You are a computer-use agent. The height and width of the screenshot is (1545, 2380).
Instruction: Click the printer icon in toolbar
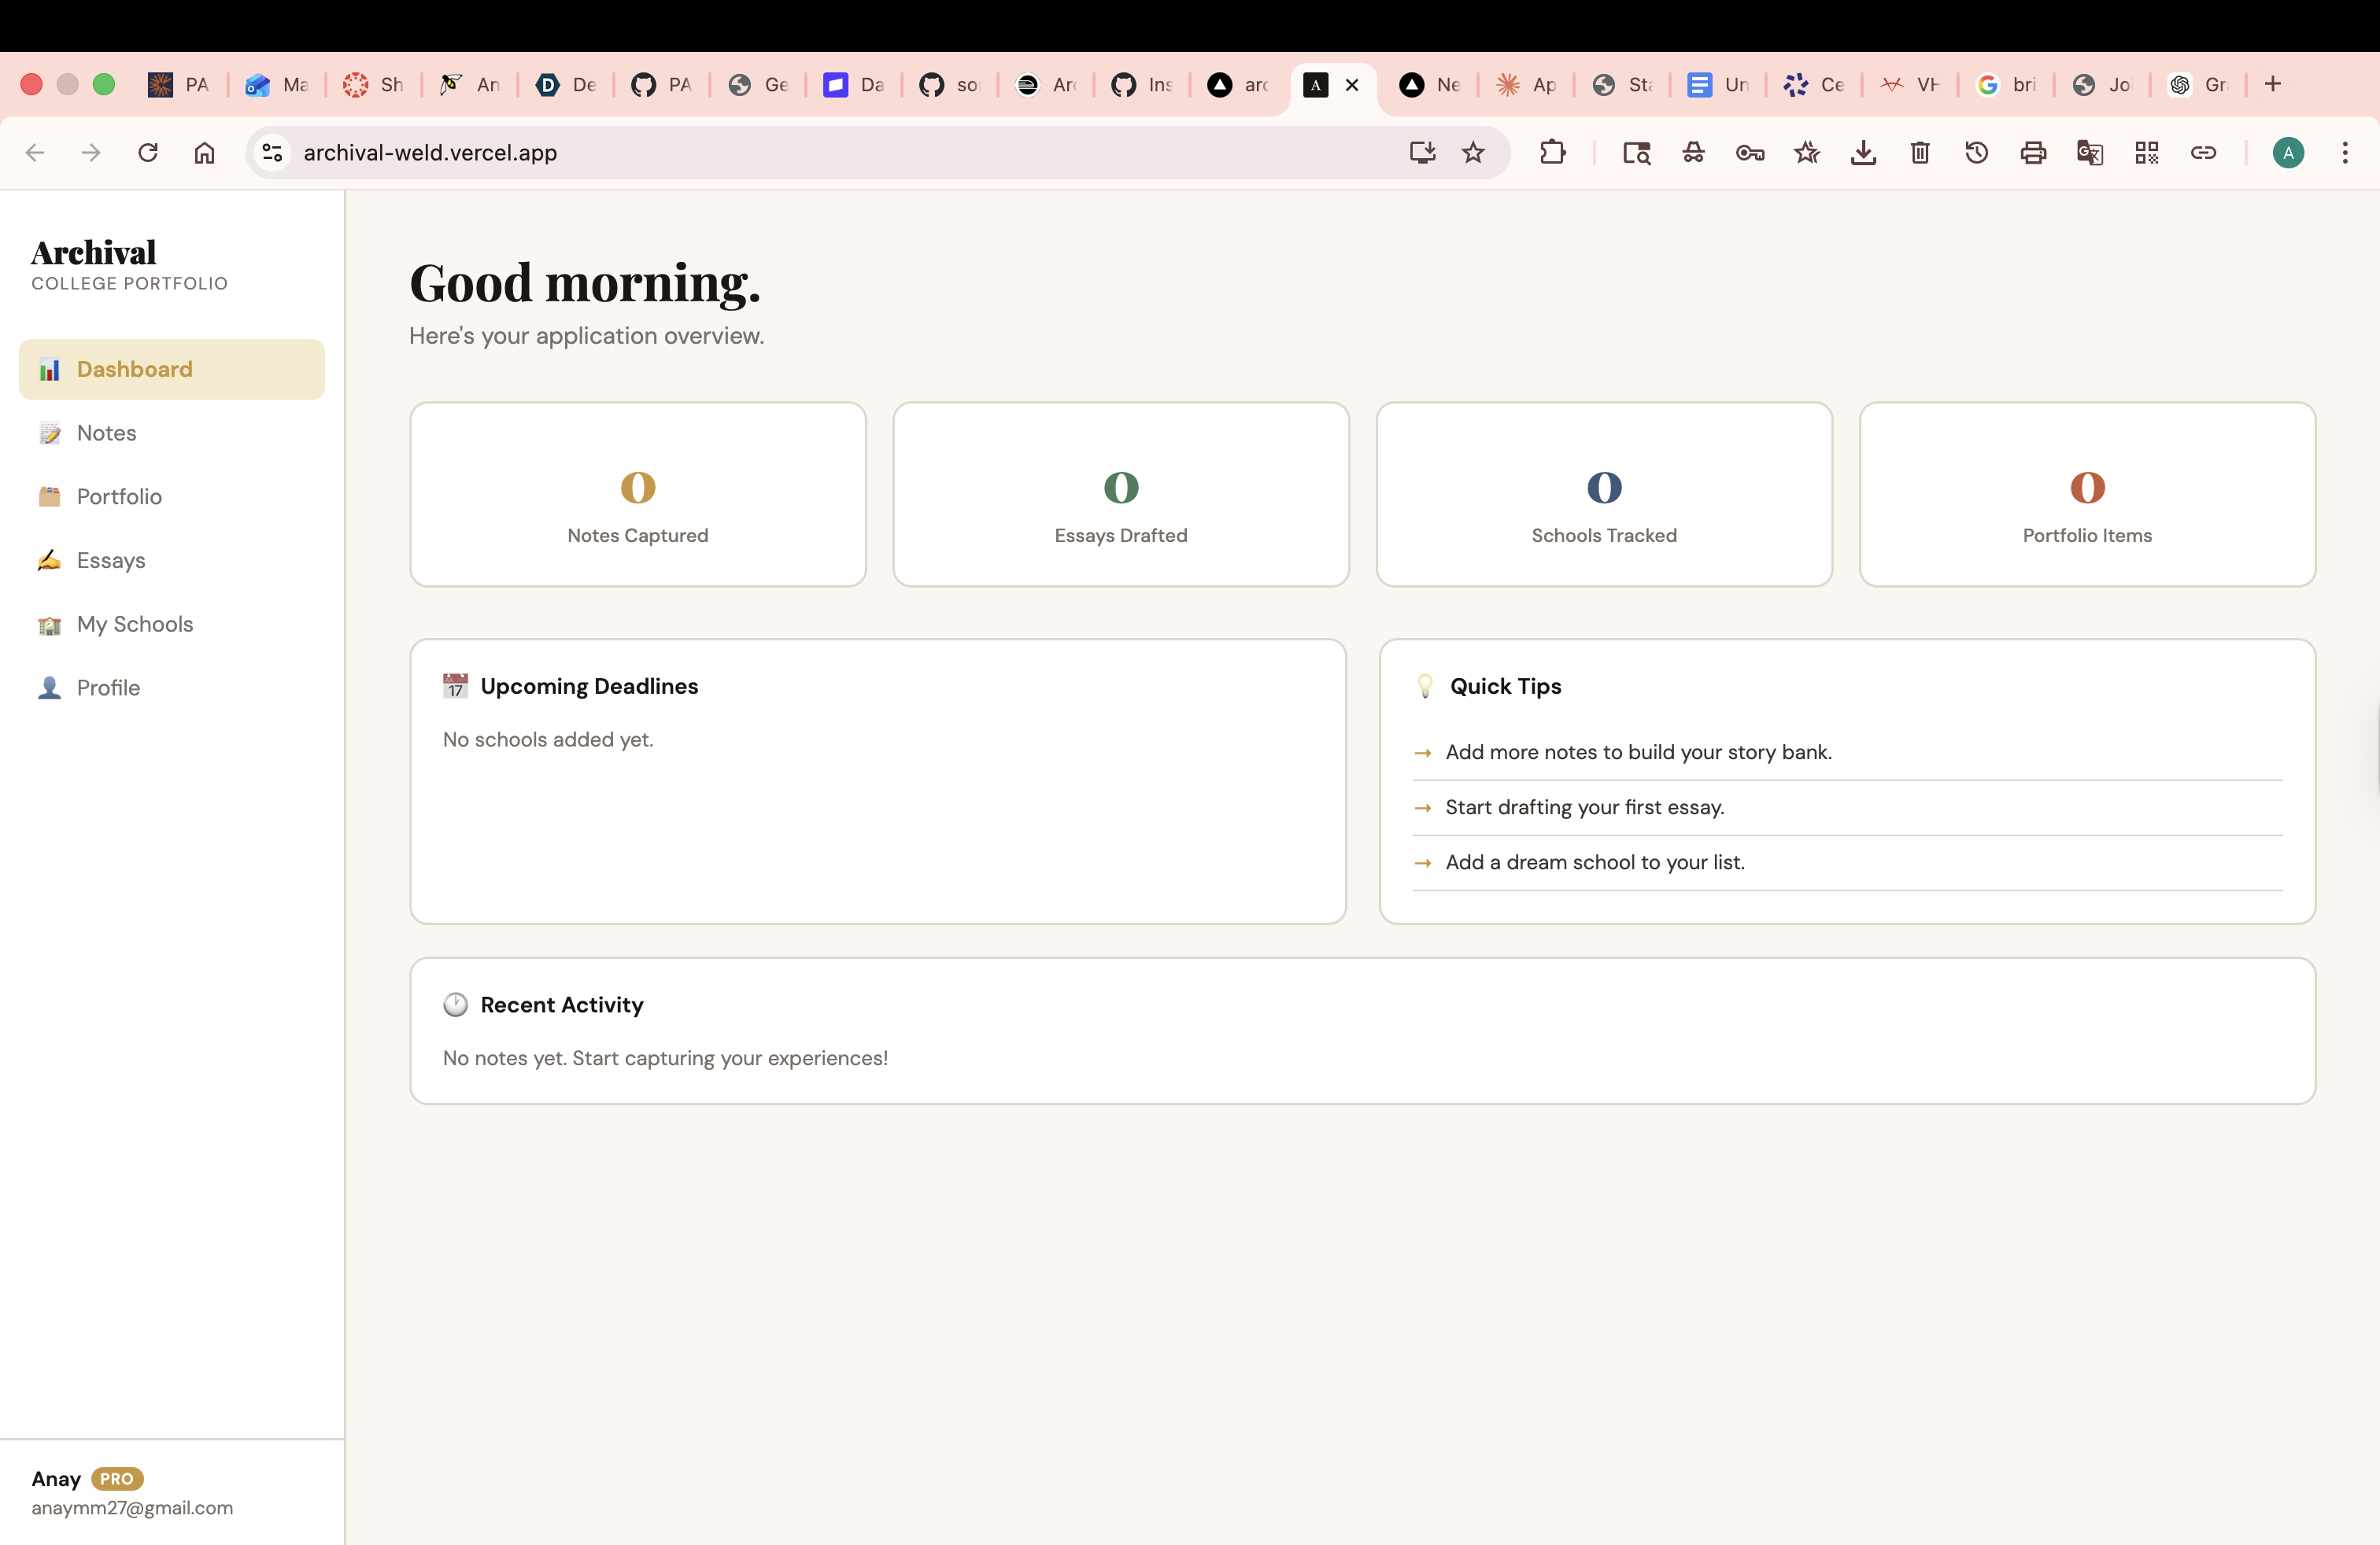[2033, 153]
